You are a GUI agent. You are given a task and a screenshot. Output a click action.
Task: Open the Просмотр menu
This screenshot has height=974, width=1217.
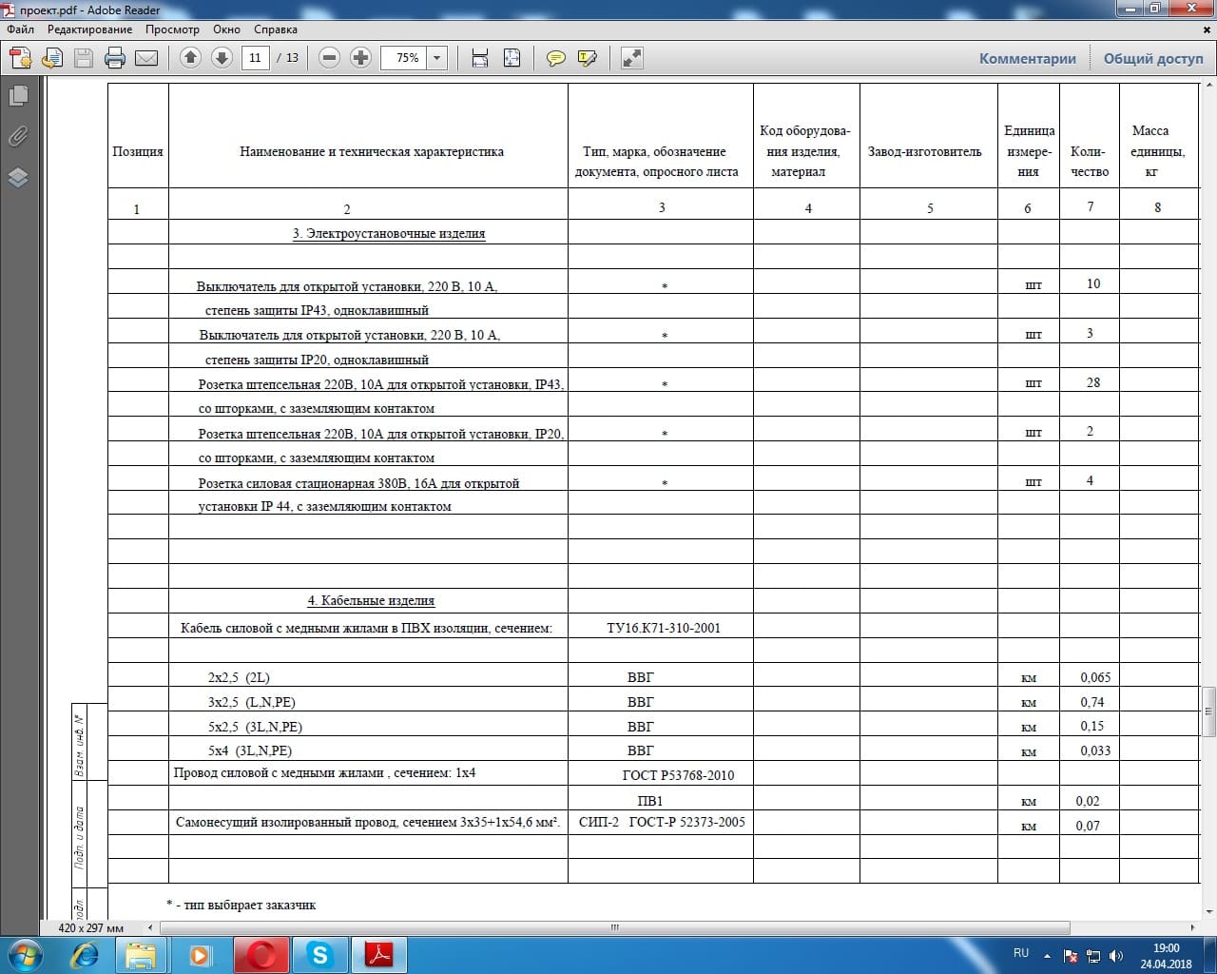[172, 29]
